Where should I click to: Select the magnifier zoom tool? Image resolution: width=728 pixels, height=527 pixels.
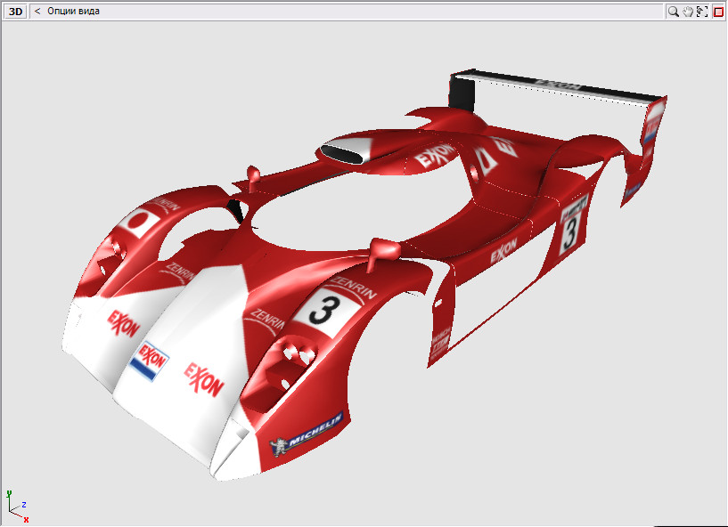[x=673, y=12]
